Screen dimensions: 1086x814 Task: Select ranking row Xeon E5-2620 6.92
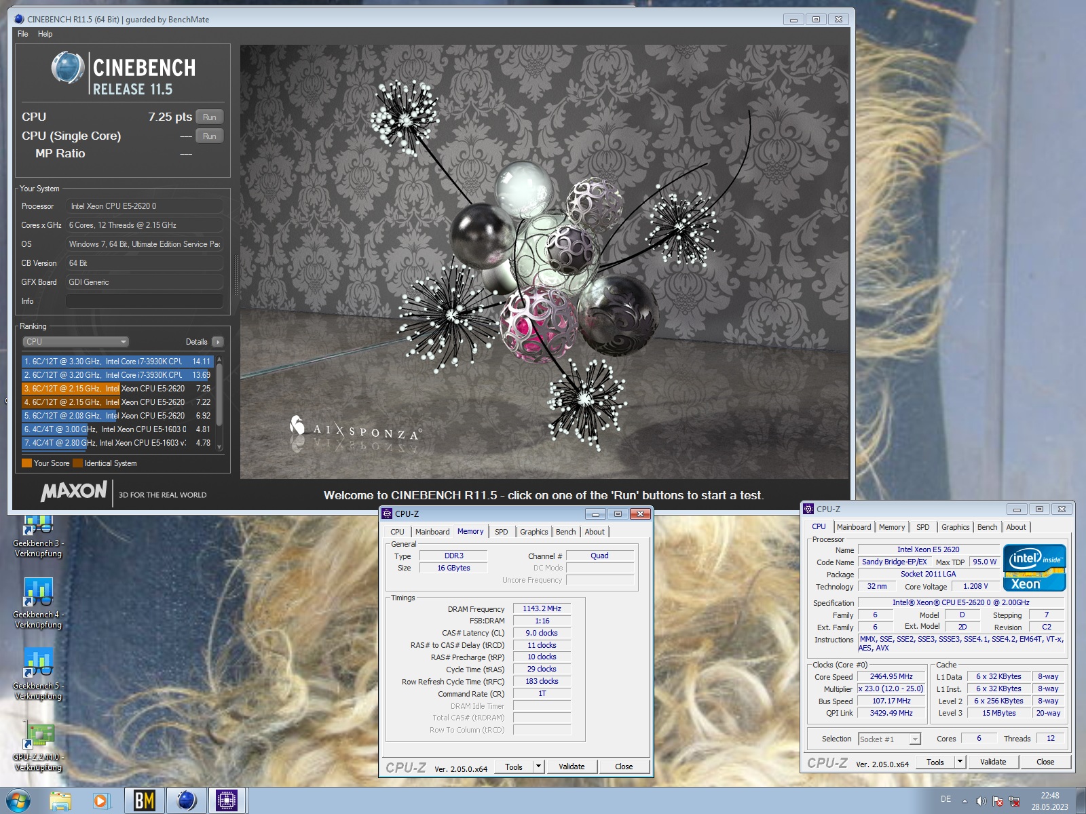coord(117,416)
